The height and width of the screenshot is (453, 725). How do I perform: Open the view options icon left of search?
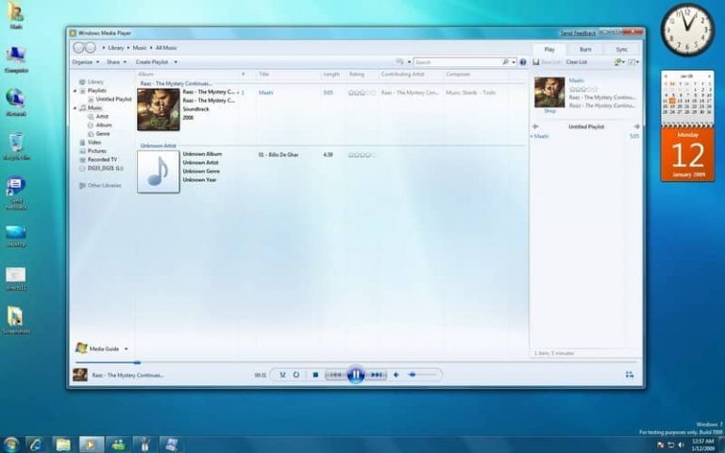click(x=400, y=62)
